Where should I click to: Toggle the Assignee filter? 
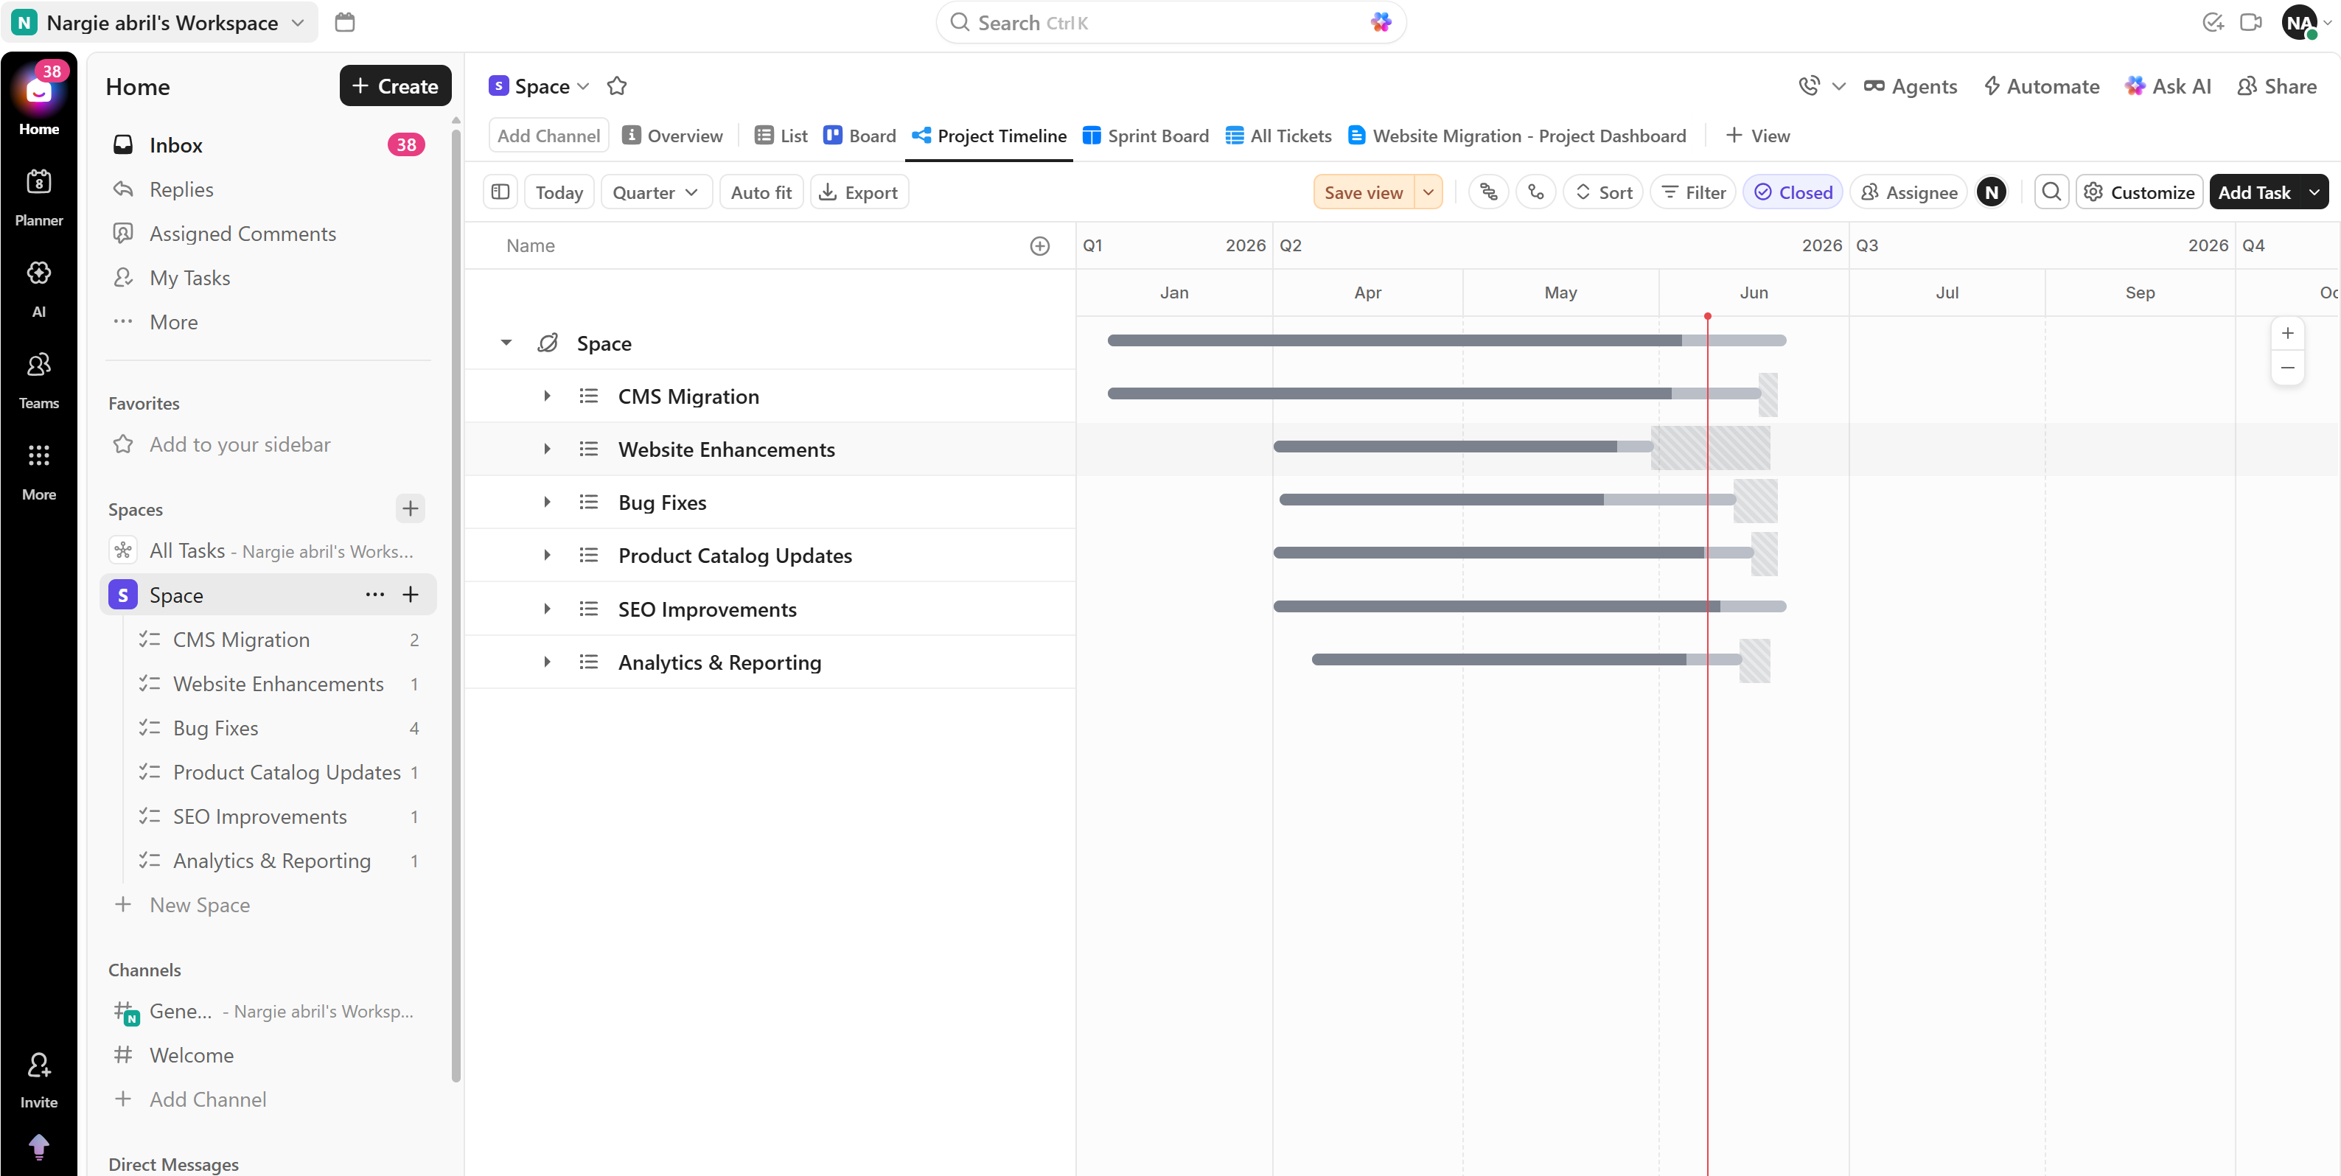coord(1908,192)
